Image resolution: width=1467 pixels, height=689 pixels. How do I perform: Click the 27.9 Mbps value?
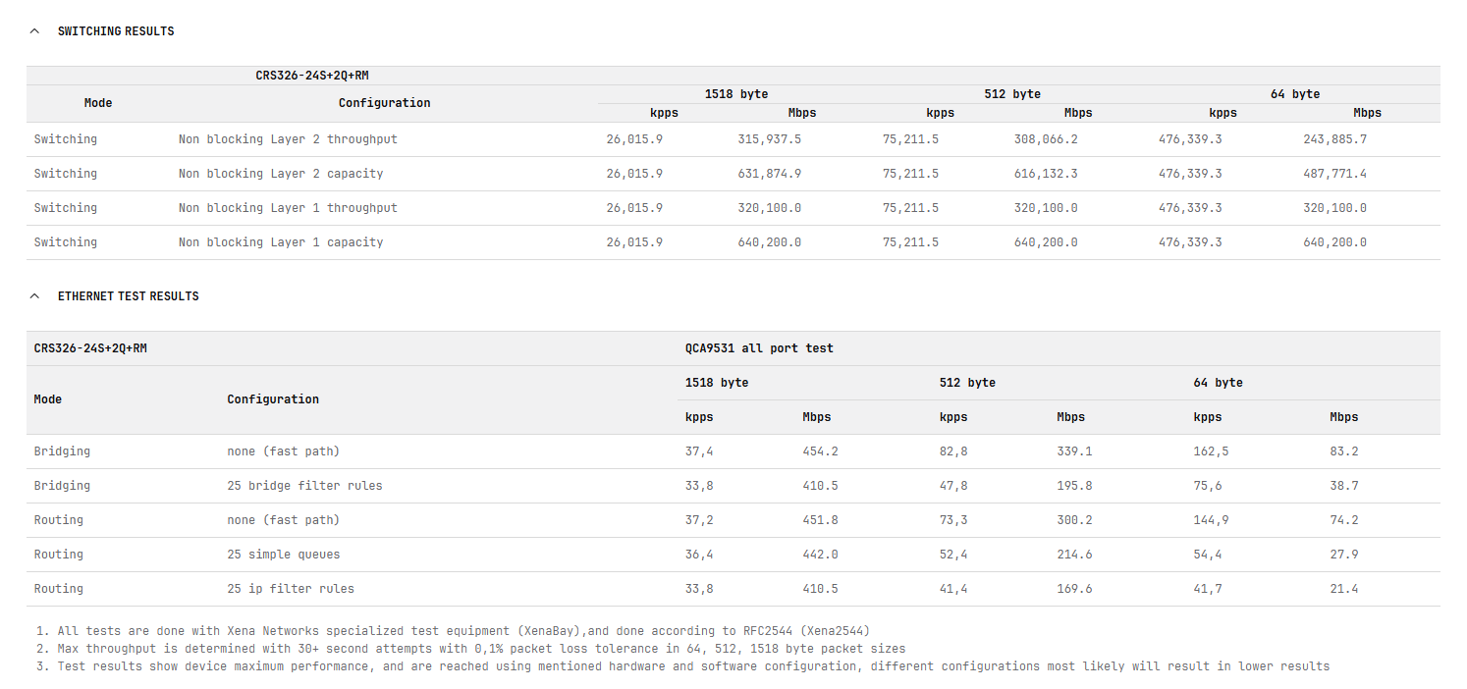click(1344, 555)
